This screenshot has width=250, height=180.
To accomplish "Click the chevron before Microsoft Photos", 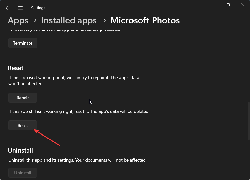I will click(104, 20).
